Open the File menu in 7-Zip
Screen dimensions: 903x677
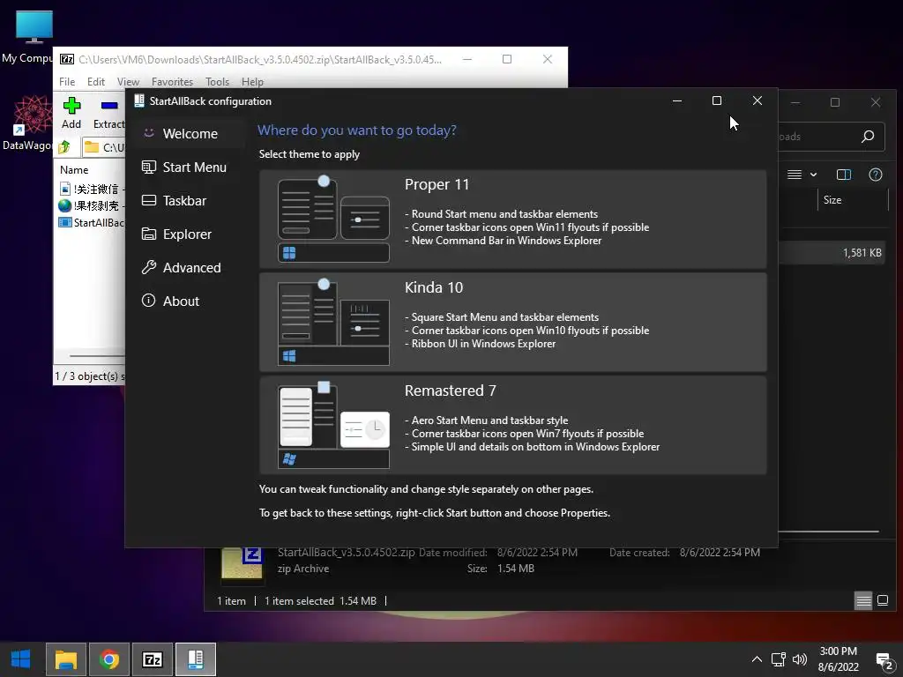[x=67, y=82]
